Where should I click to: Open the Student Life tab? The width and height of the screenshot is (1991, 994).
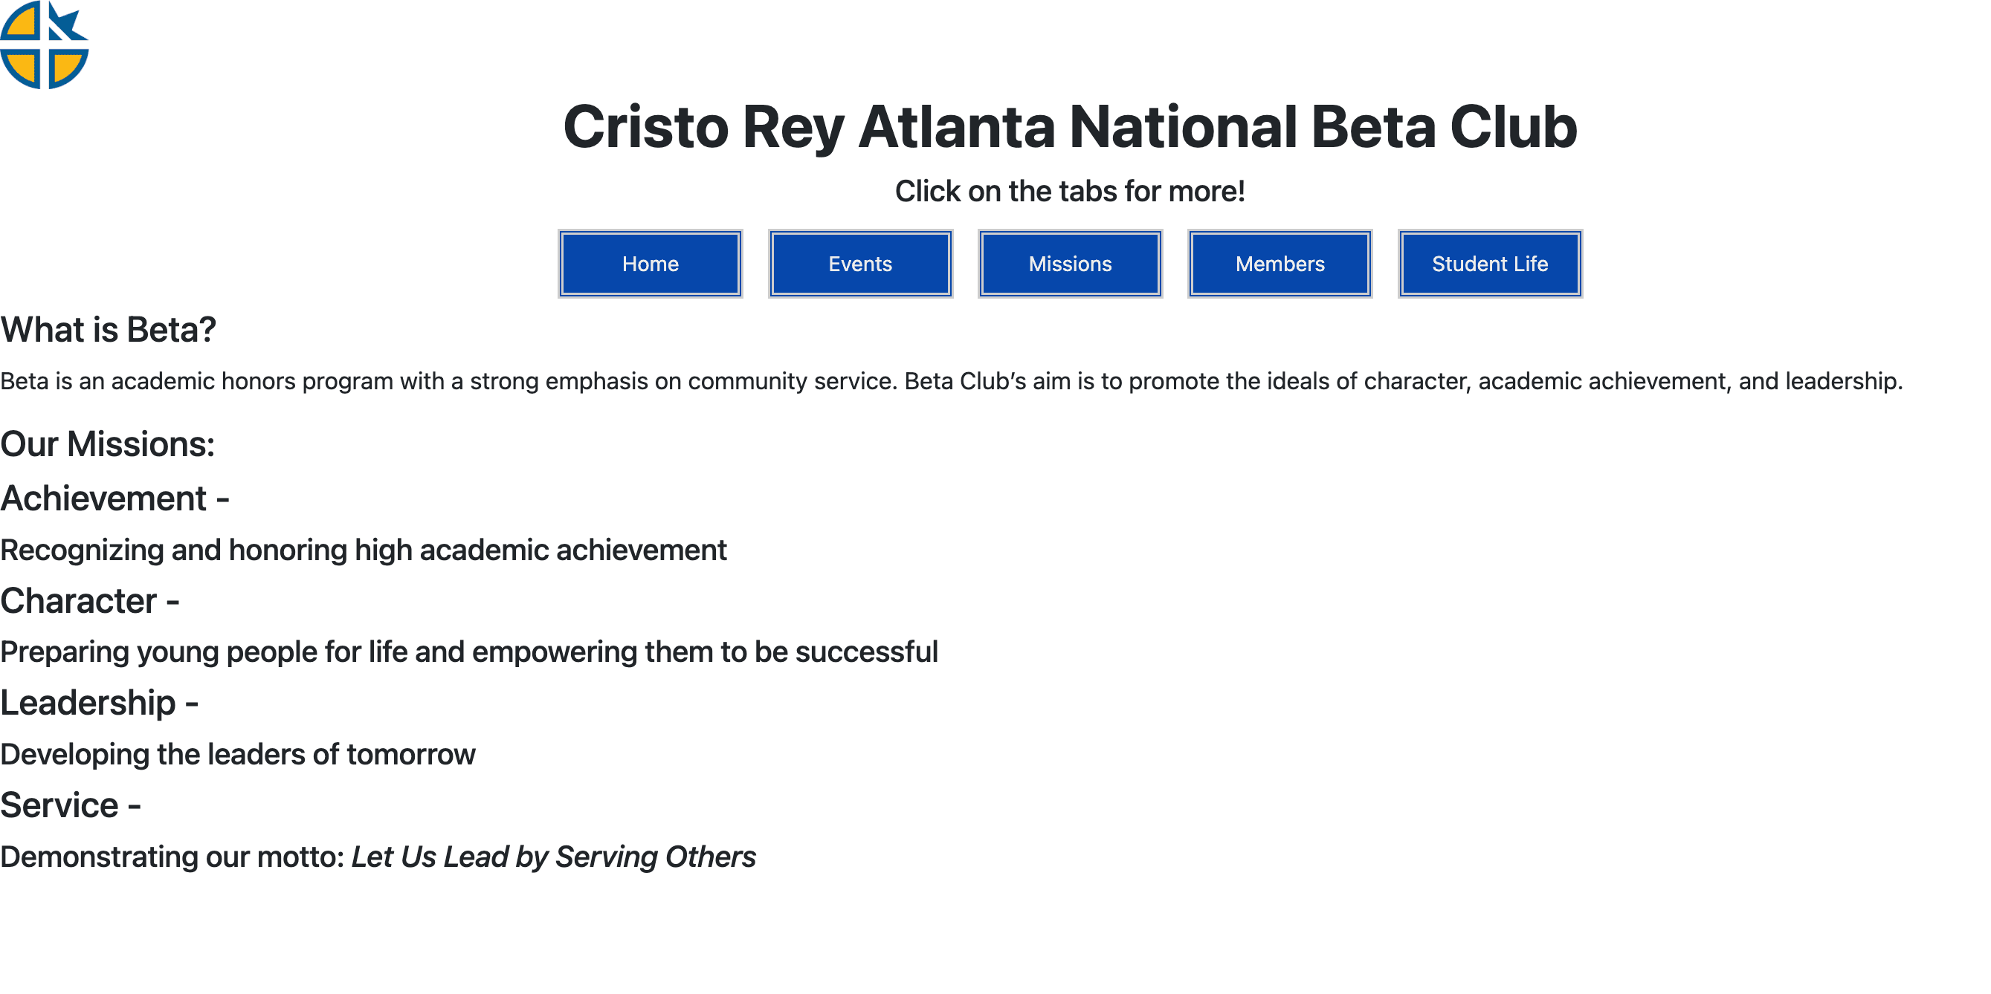click(1489, 264)
